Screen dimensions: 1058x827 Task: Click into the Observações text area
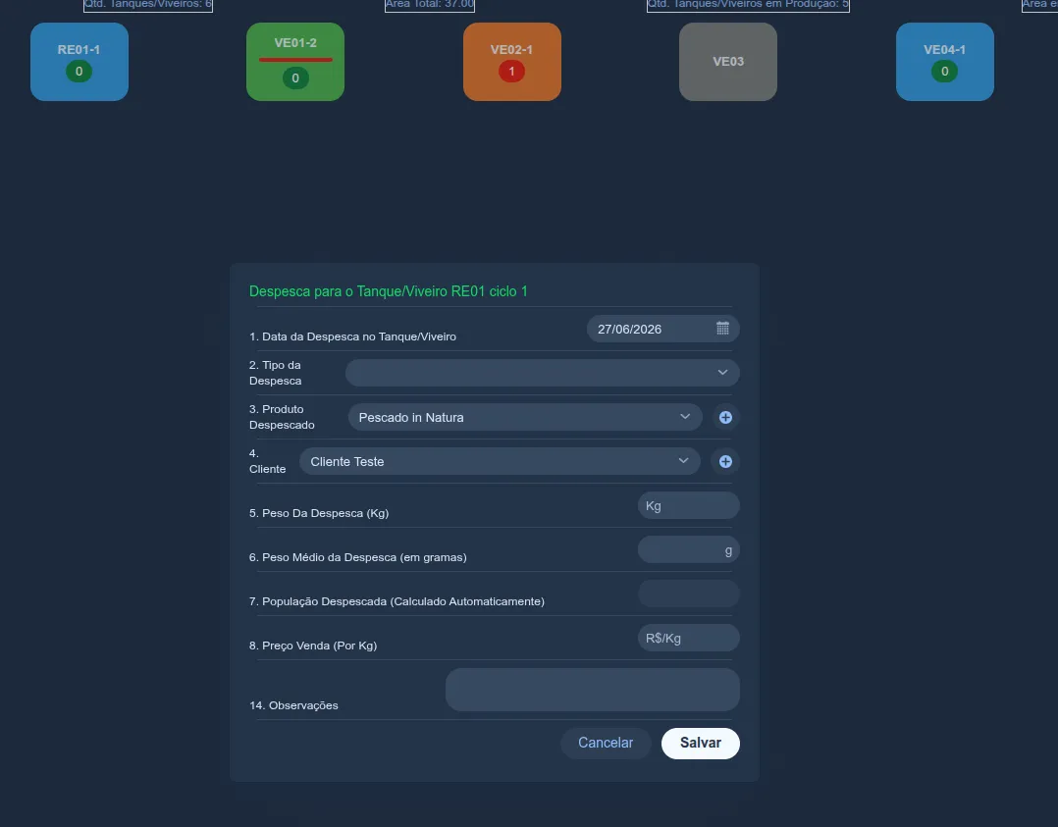click(593, 690)
